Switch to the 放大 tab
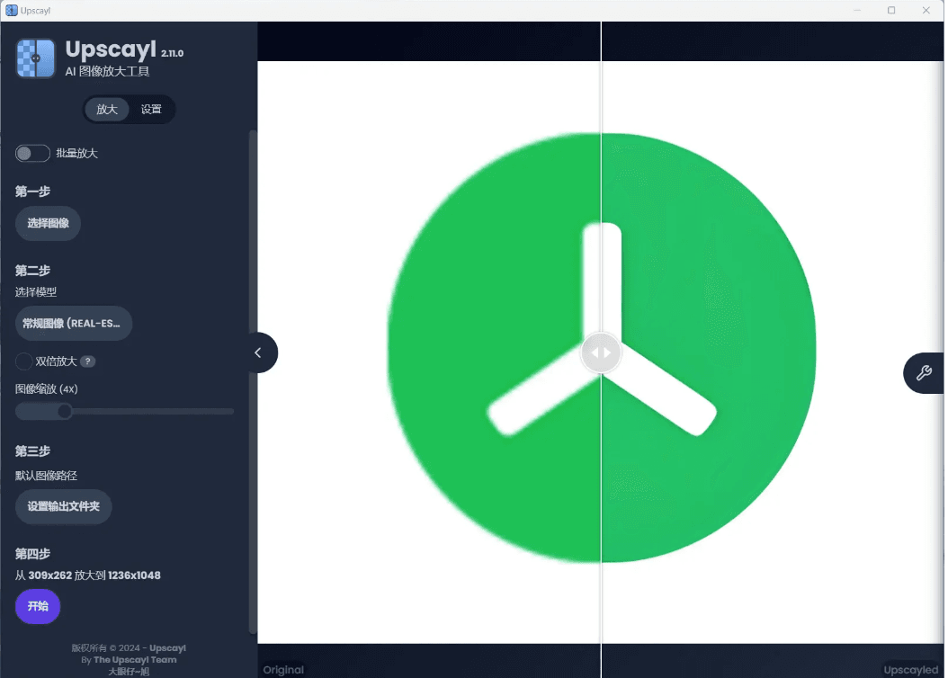This screenshot has width=948, height=678. click(107, 110)
